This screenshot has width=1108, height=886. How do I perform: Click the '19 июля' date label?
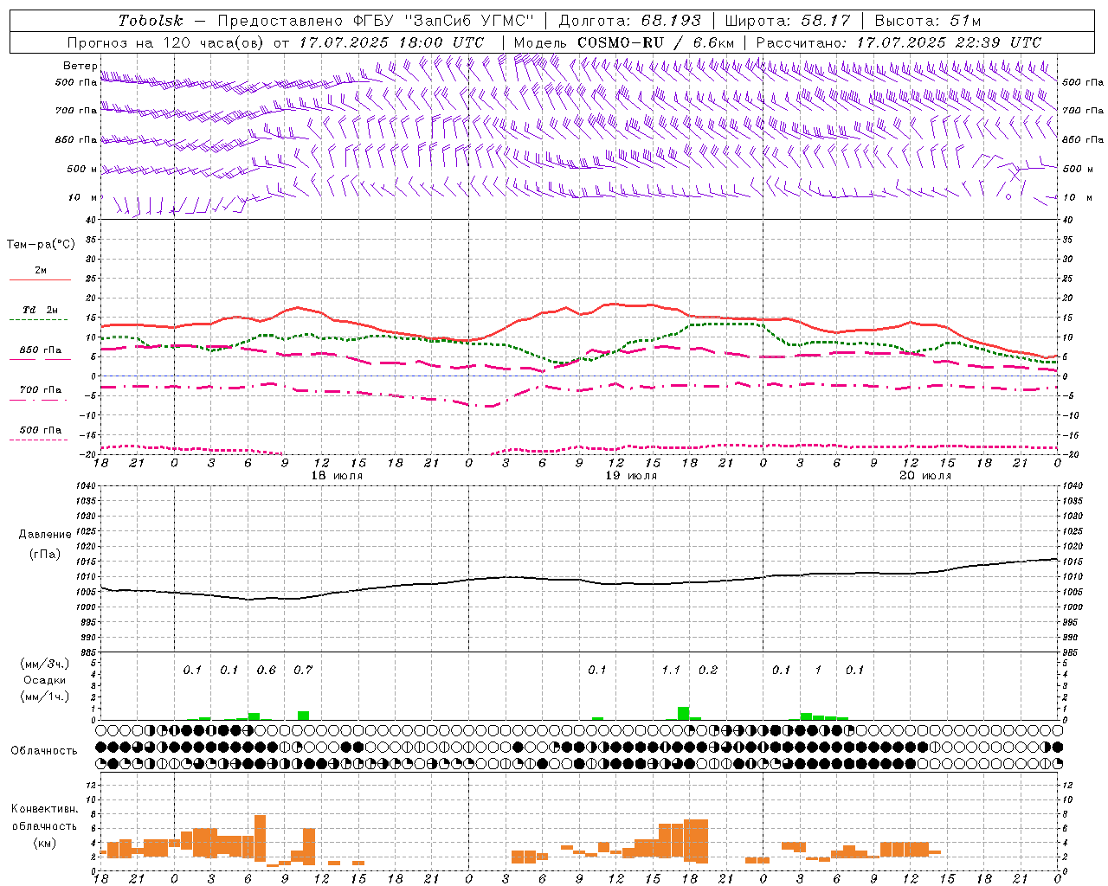pyautogui.click(x=631, y=476)
